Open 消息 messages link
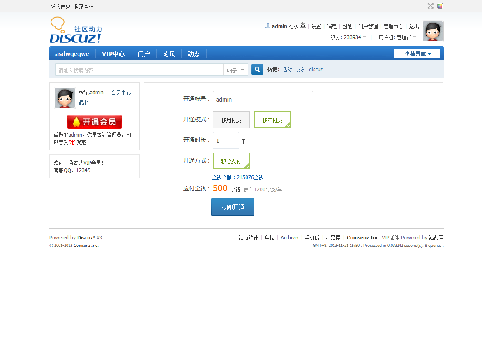The height and width of the screenshot is (360, 482). [x=332, y=26]
